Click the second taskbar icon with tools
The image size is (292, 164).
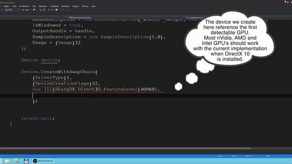click(x=16, y=161)
